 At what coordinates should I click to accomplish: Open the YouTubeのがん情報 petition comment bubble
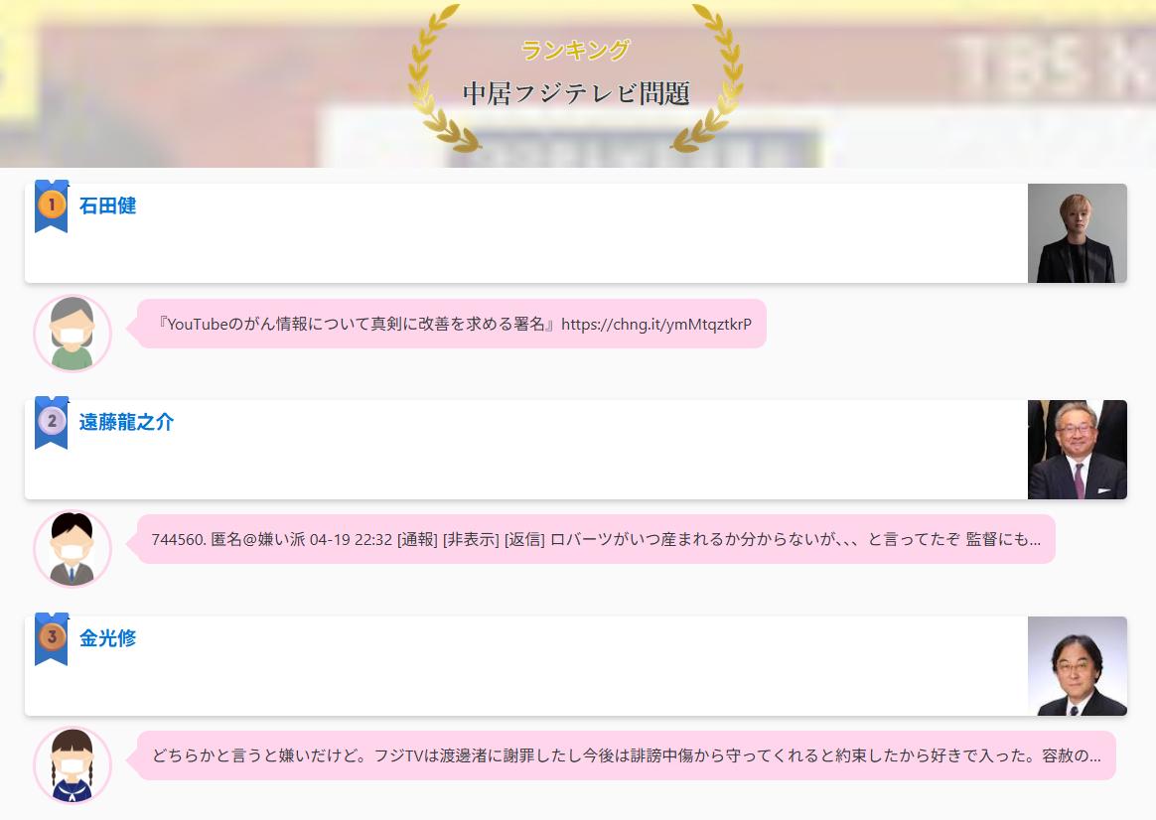(454, 325)
